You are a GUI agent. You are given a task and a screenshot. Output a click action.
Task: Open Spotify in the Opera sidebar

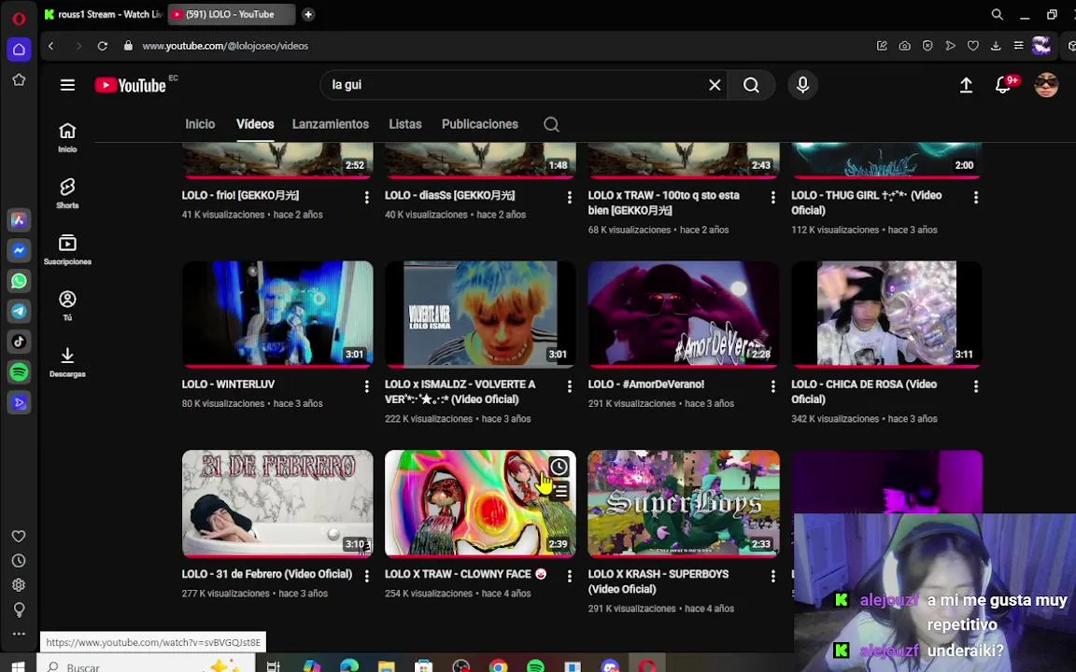tap(19, 371)
